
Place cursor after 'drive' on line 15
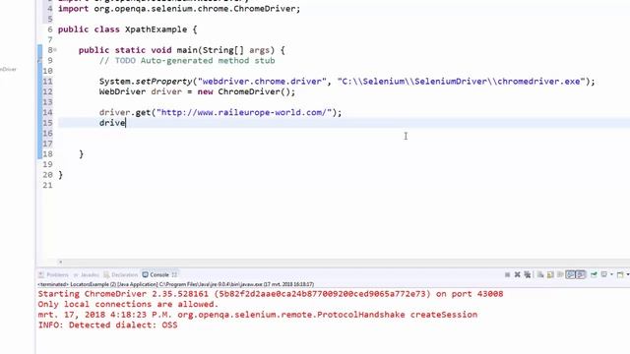tap(126, 123)
